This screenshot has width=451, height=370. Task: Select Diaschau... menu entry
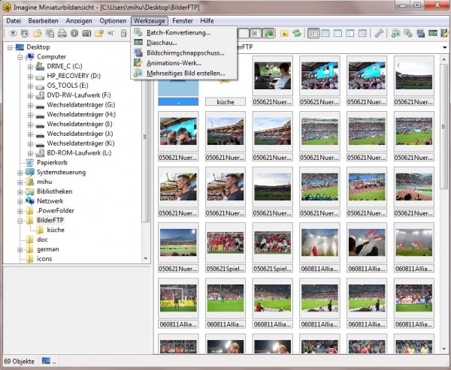(x=162, y=43)
